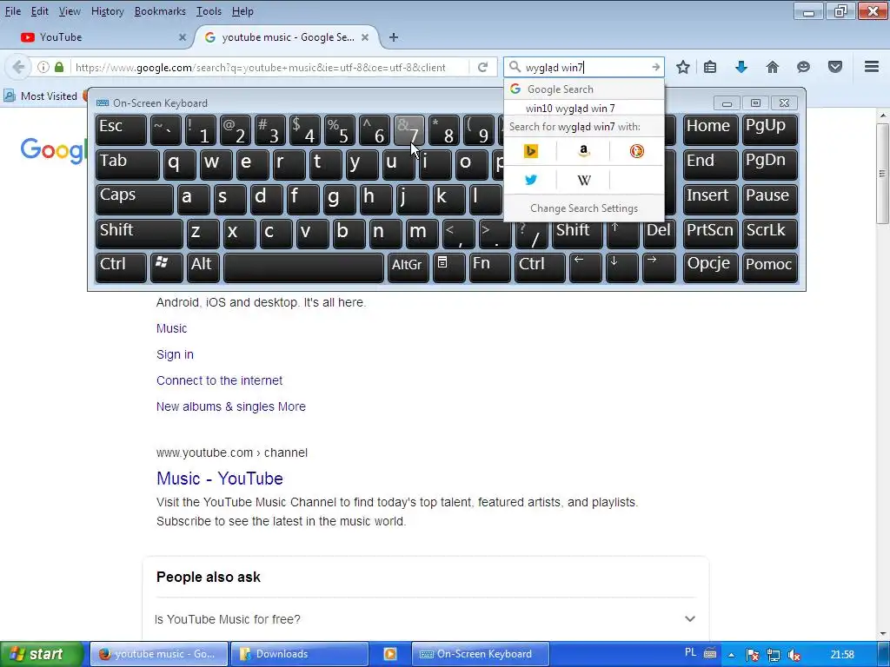This screenshot has height=667, width=890.
Task: Open the Music - YouTube result
Action: (x=220, y=479)
